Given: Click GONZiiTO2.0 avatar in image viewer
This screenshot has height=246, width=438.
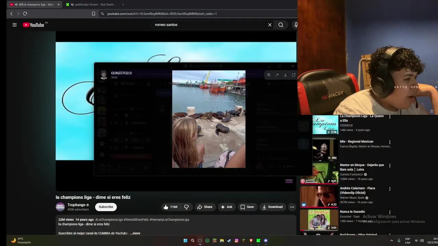Looking at the screenshot, I should point(103,75).
